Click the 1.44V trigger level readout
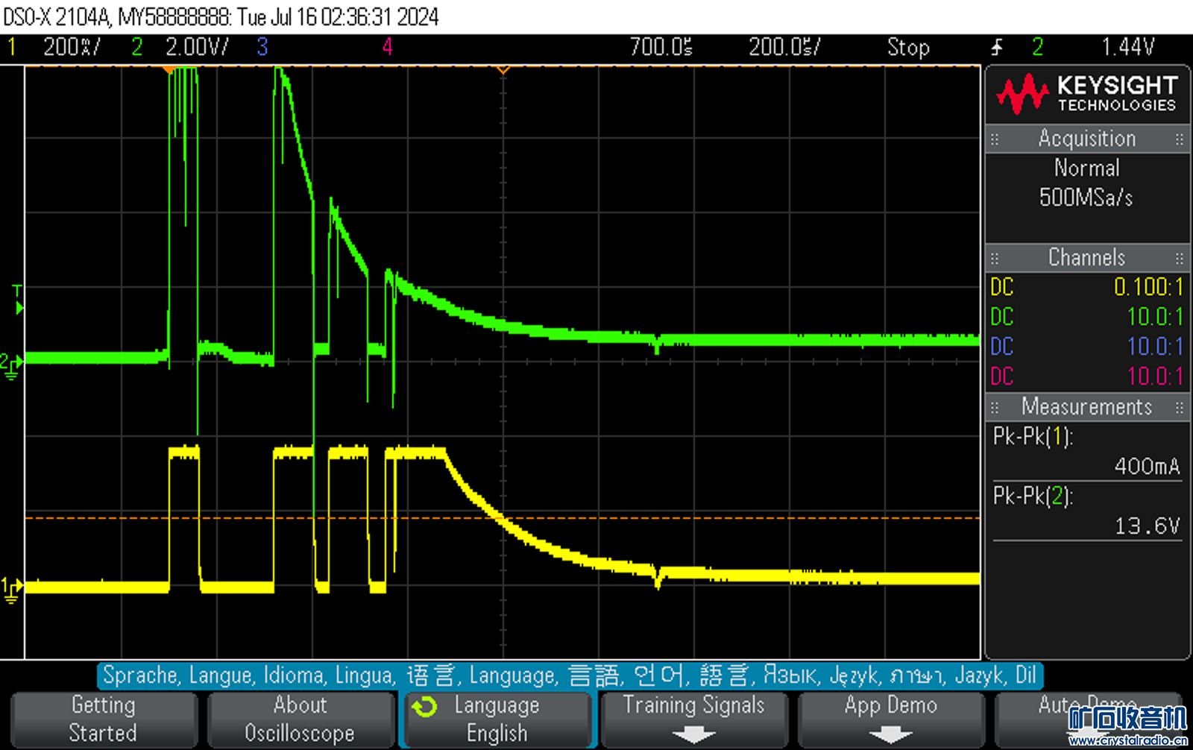This screenshot has width=1193, height=750. 1127,48
